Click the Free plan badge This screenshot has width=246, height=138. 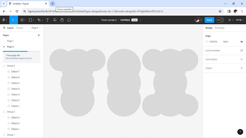pyautogui.click(x=134, y=20)
